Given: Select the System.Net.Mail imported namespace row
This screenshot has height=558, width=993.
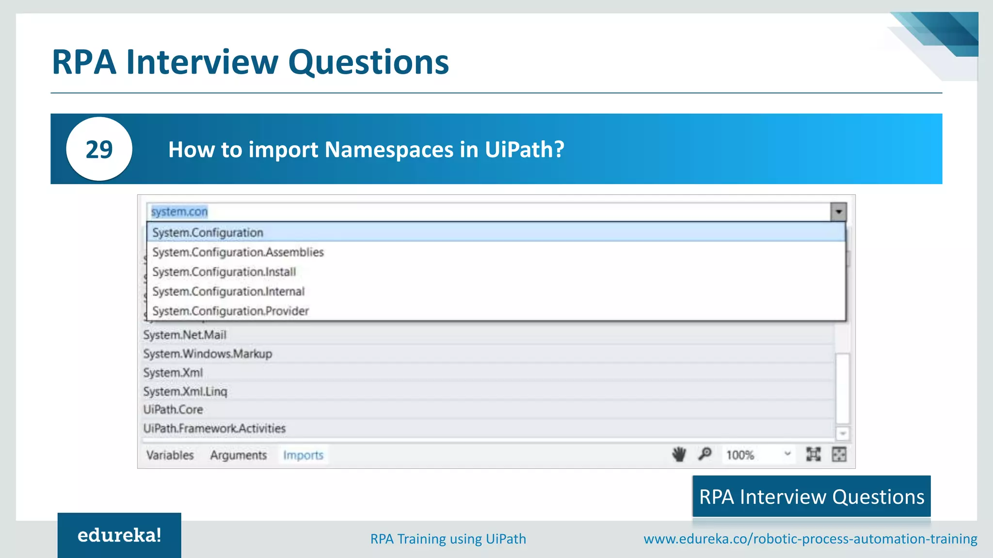Looking at the screenshot, I should (x=488, y=335).
